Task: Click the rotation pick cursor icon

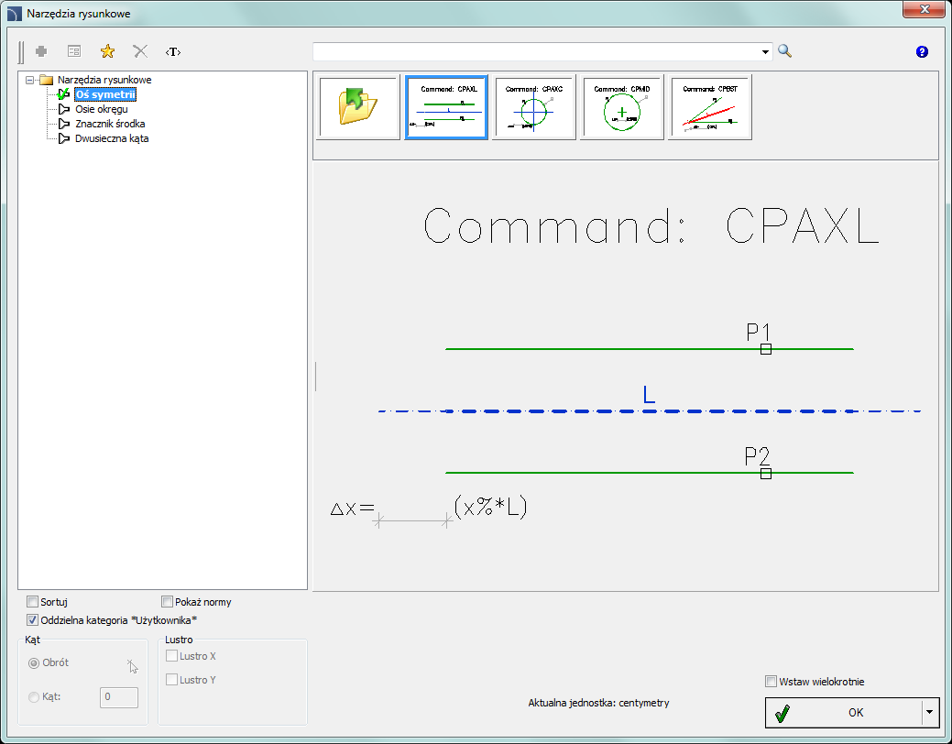Action: coord(132,666)
